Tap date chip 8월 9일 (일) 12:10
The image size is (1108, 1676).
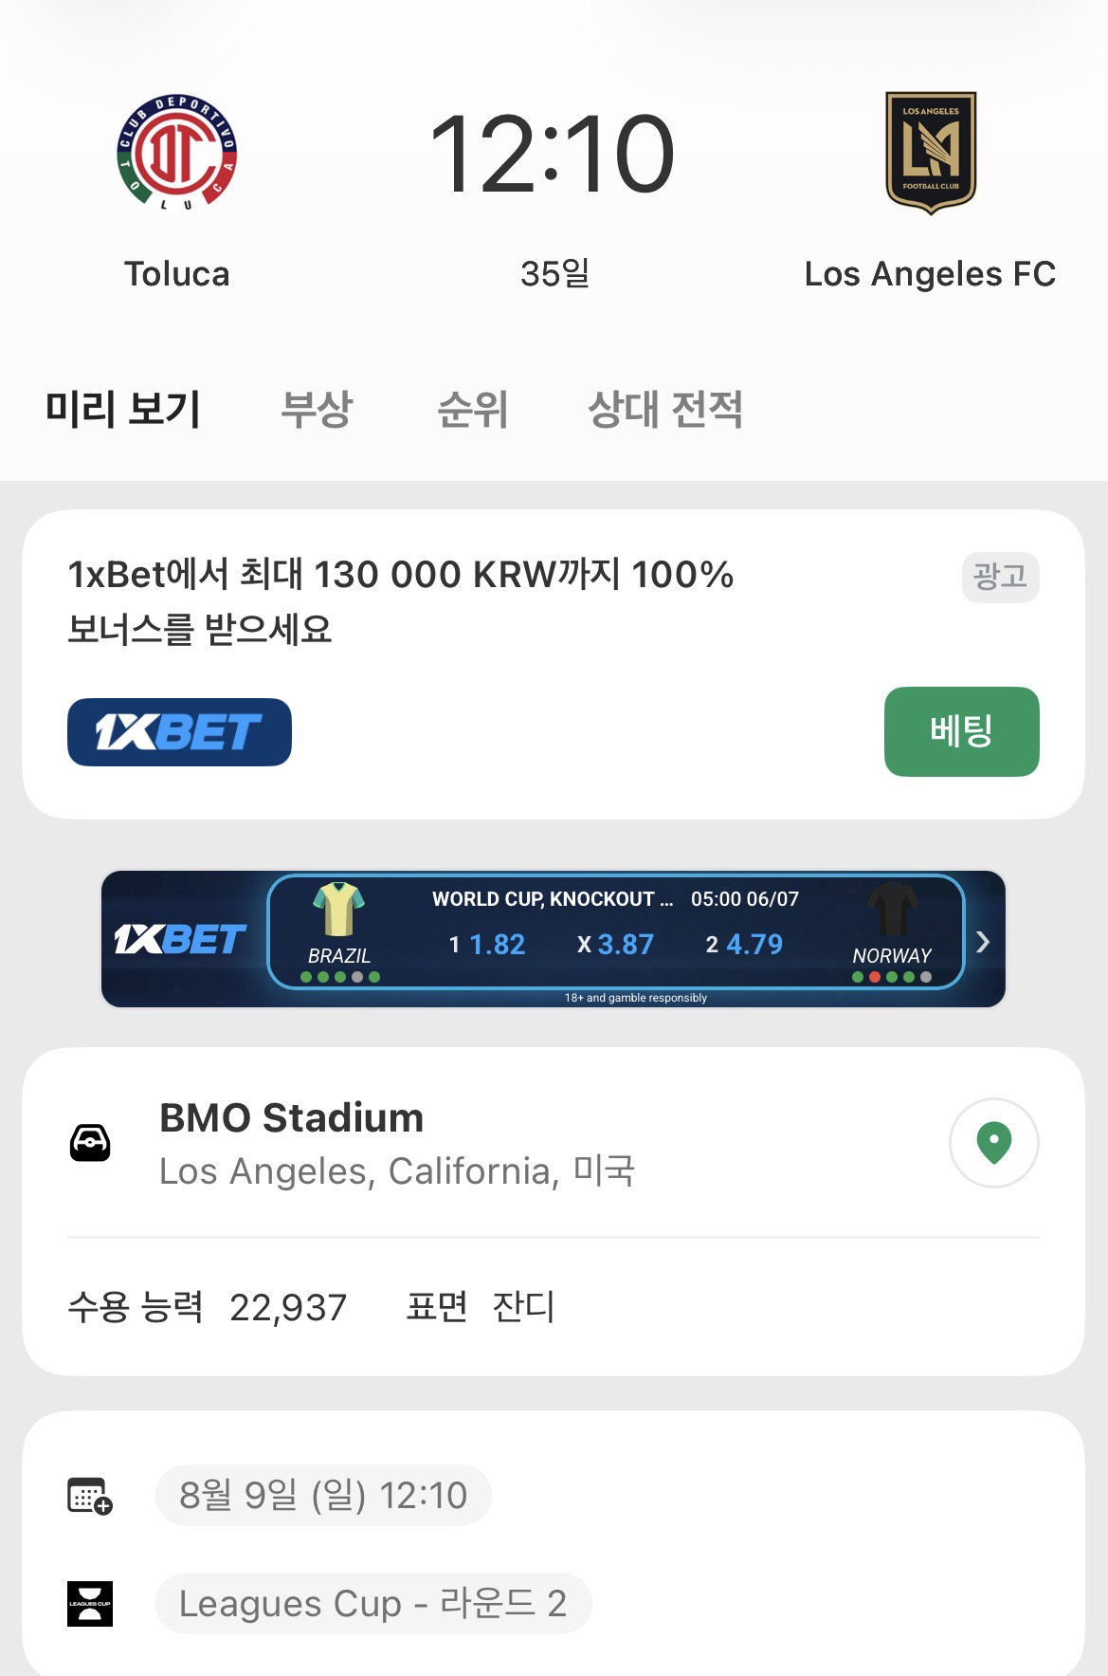pyautogui.click(x=323, y=1496)
